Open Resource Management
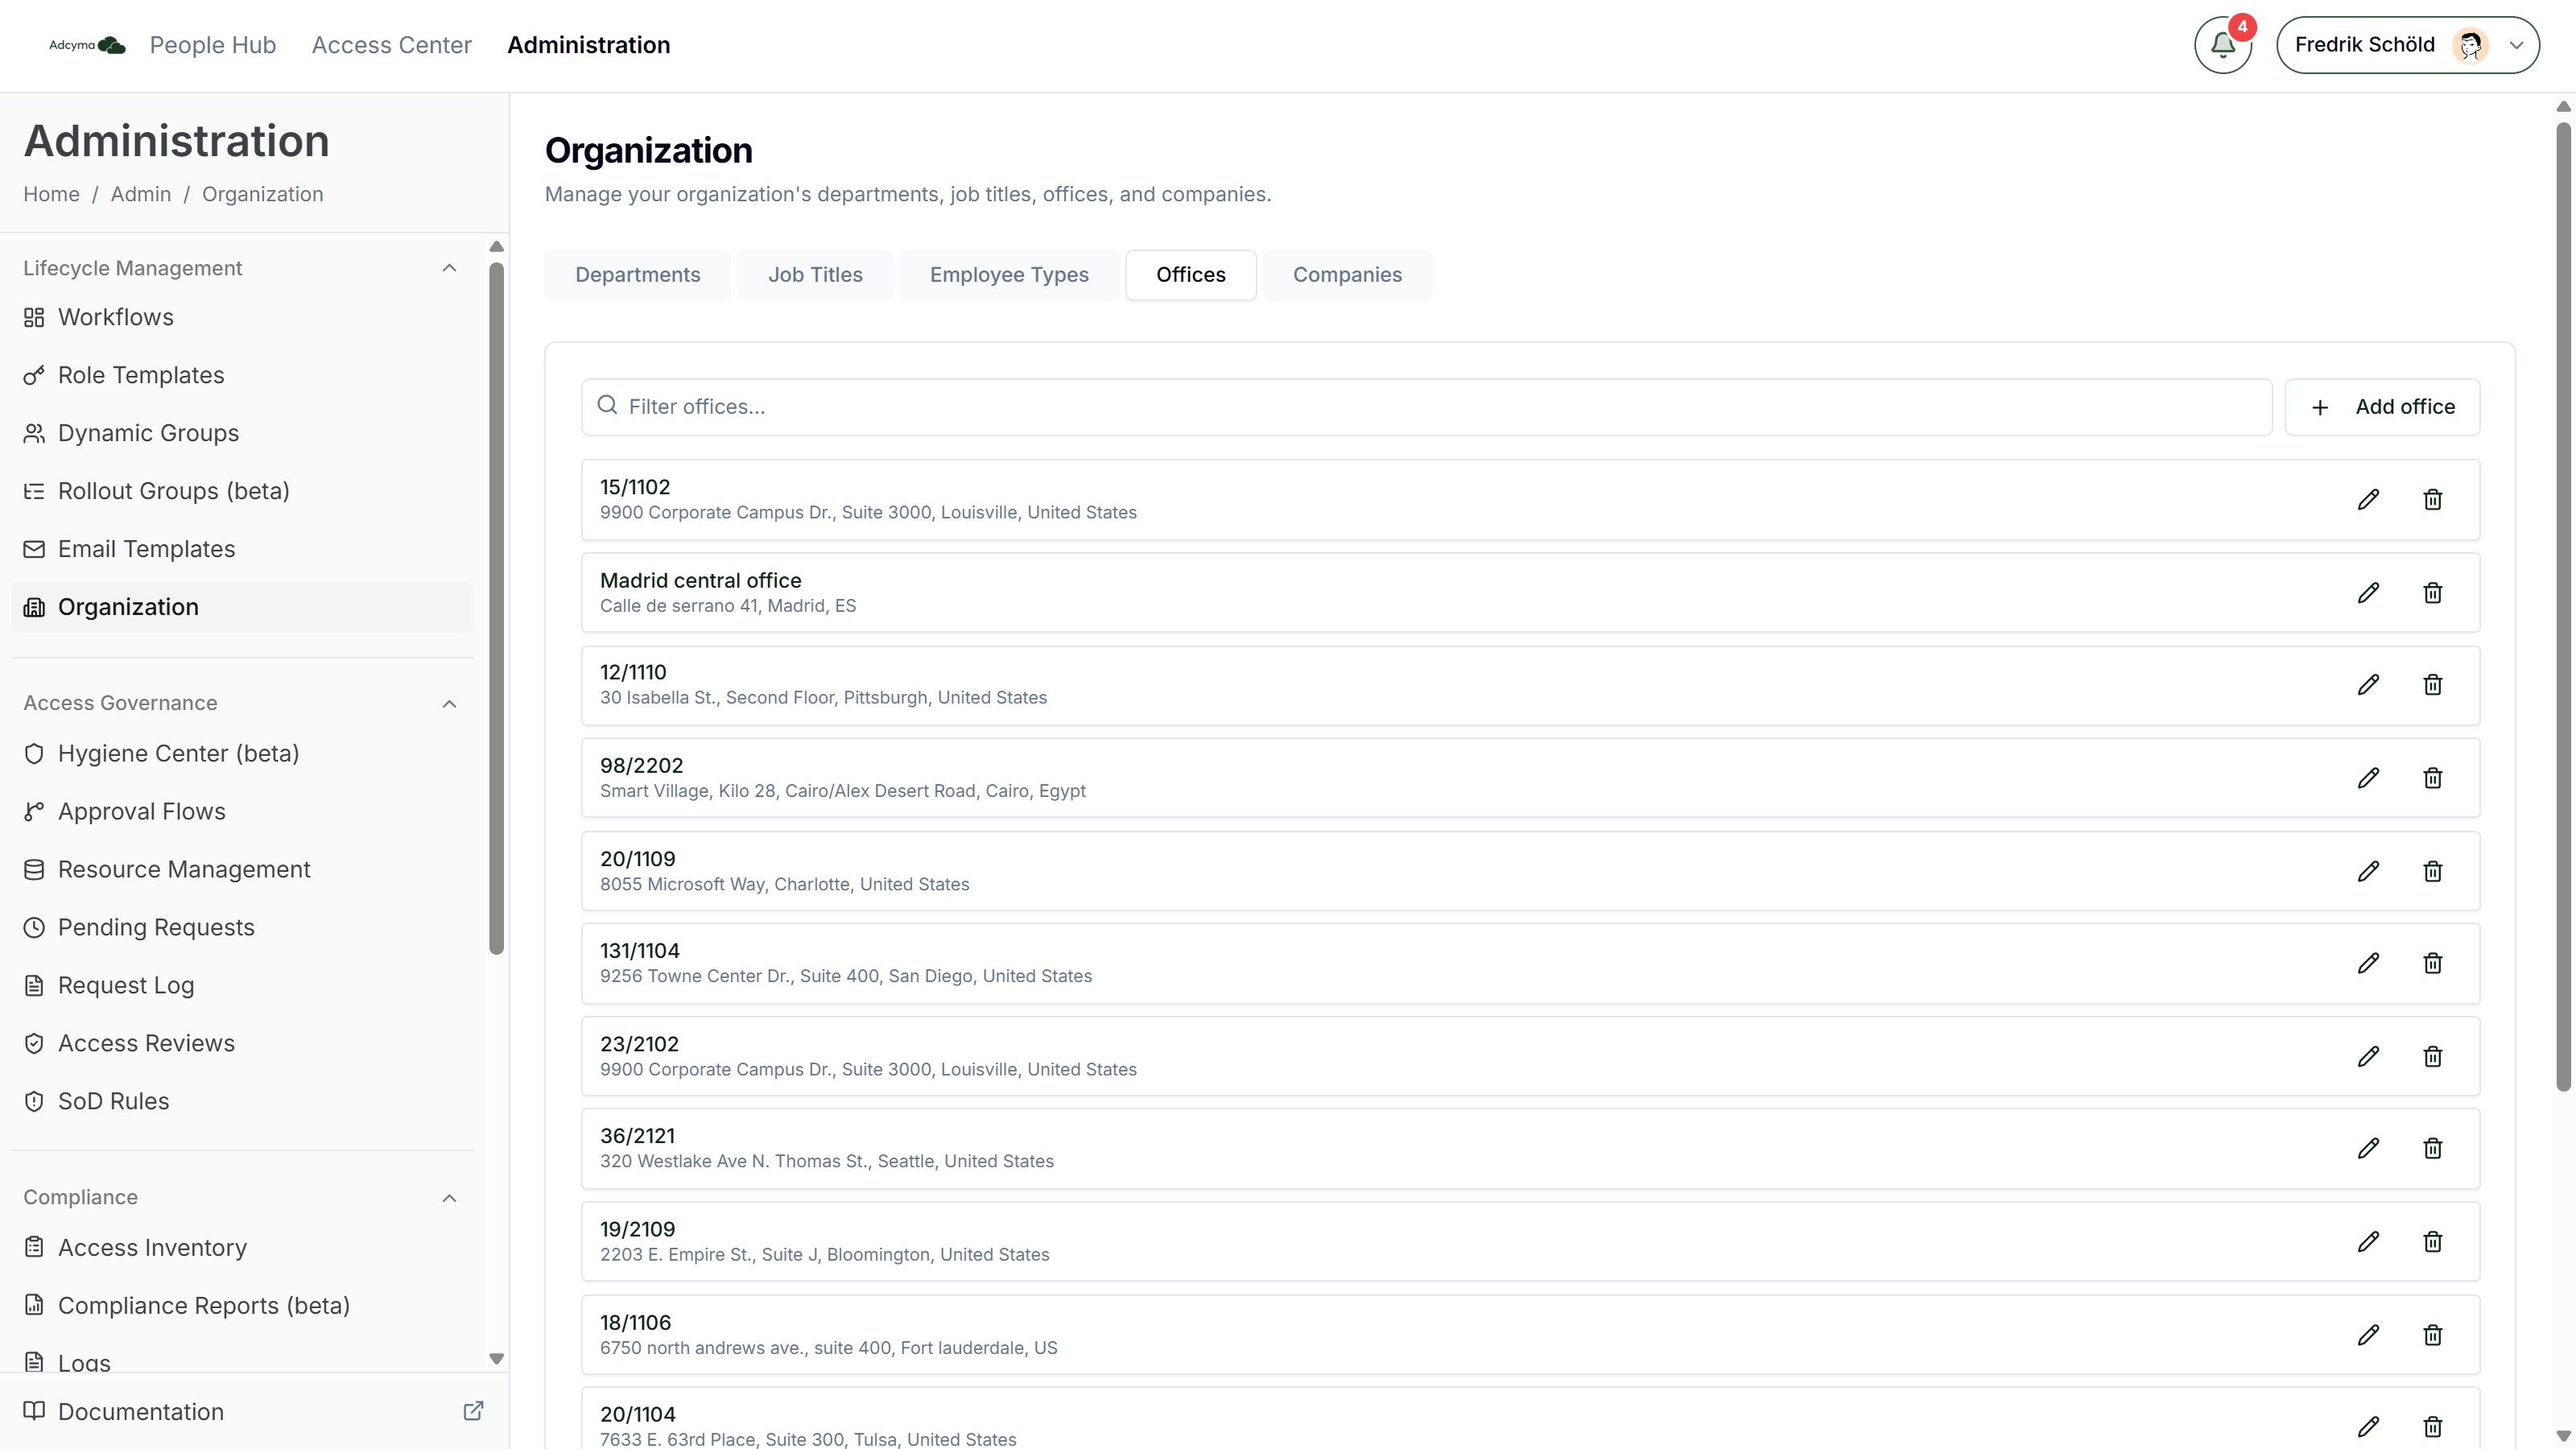This screenshot has height=1449, width=2576. [x=242, y=869]
